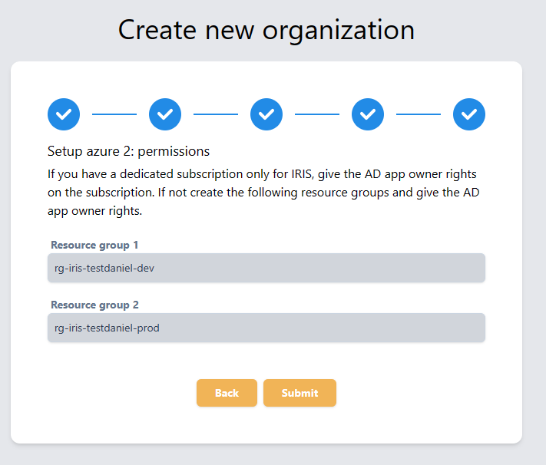Focus the Resource group 1 input field
The width and height of the screenshot is (546, 465).
(266, 268)
